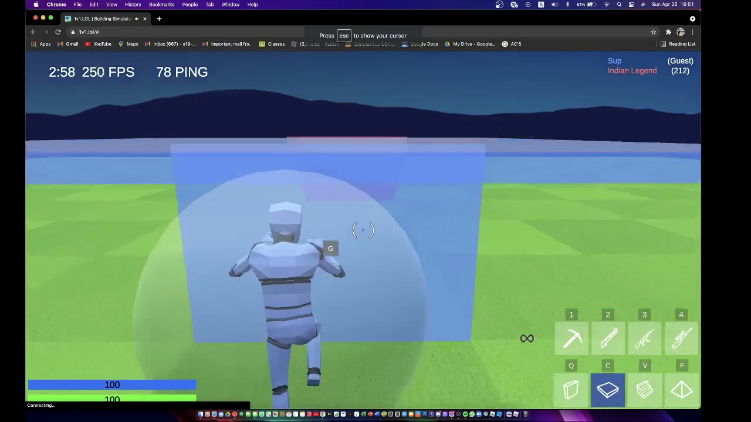This screenshot has height=422, width=751.
Task: Open the People menu
Action: click(x=190, y=5)
